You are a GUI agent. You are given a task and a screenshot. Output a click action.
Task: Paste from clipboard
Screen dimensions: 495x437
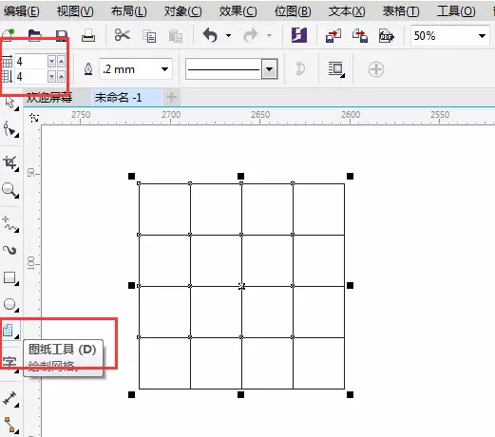(x=175, y=36)
